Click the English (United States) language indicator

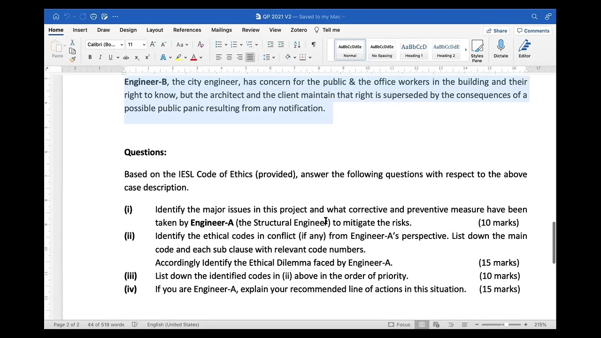173,324
